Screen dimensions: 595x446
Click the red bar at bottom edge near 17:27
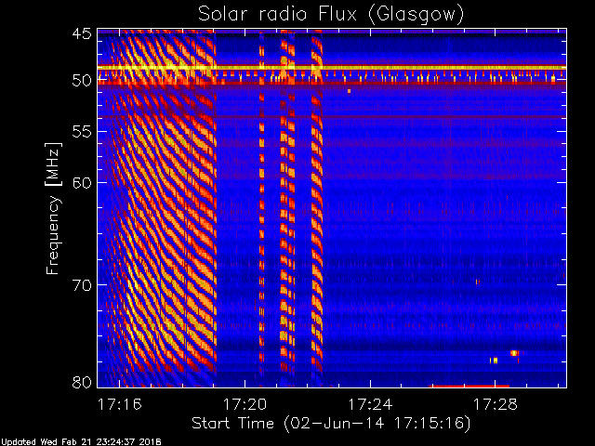(469, 387)
